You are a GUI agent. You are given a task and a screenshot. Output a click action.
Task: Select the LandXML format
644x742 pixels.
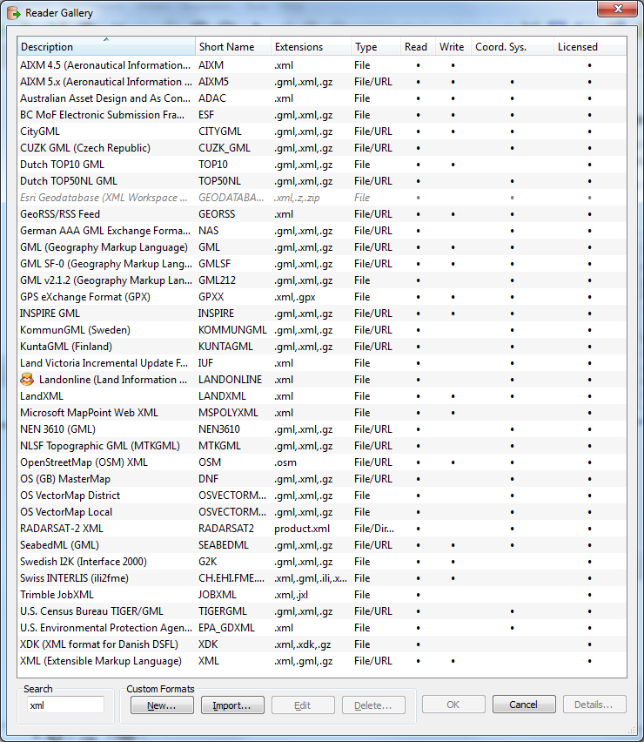point(321,396)
